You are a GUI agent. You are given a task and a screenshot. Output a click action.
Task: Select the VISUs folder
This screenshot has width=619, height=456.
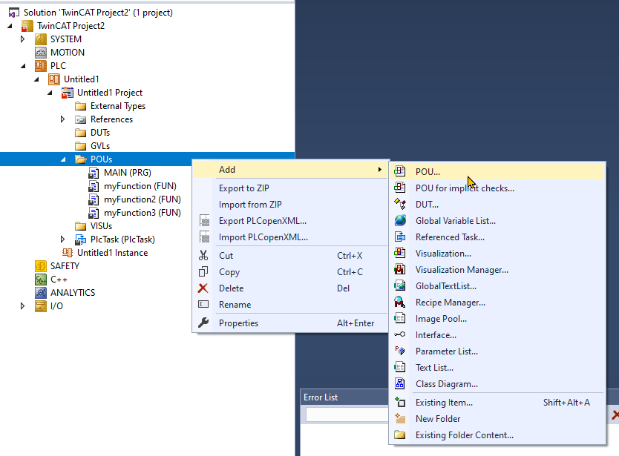pos(101,226)
